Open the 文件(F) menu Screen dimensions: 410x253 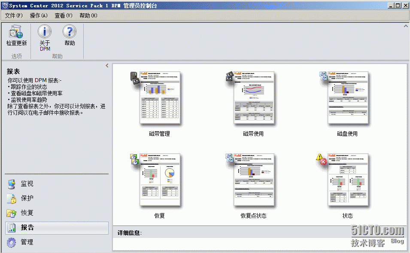coord(14,16)
